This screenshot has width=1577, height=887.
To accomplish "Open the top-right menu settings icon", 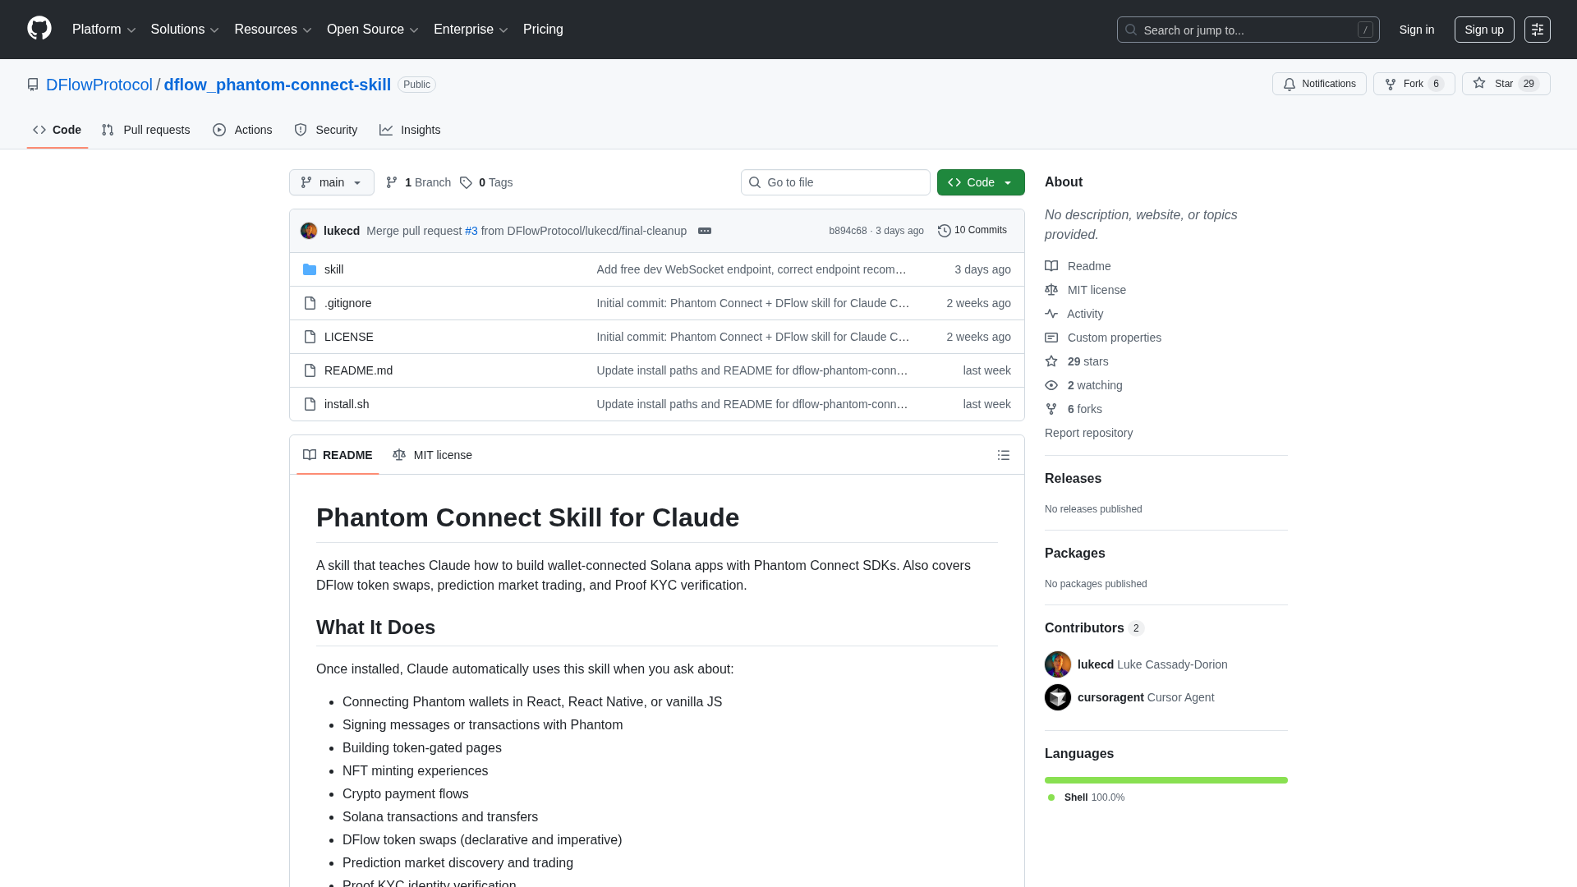I will [1537, 30].
